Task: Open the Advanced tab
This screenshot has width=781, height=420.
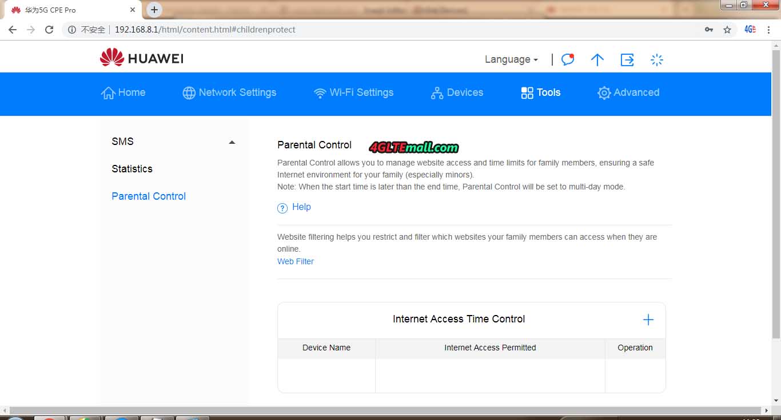Action: tap(628, 92)
